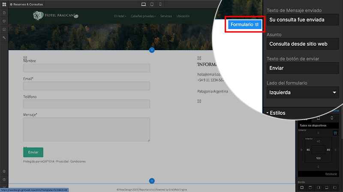Expand the El Hotel menu
The image size is (343, 192).
point(120,16)
